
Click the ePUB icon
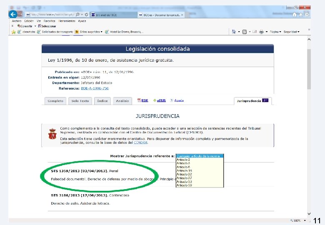click(155, 100)
